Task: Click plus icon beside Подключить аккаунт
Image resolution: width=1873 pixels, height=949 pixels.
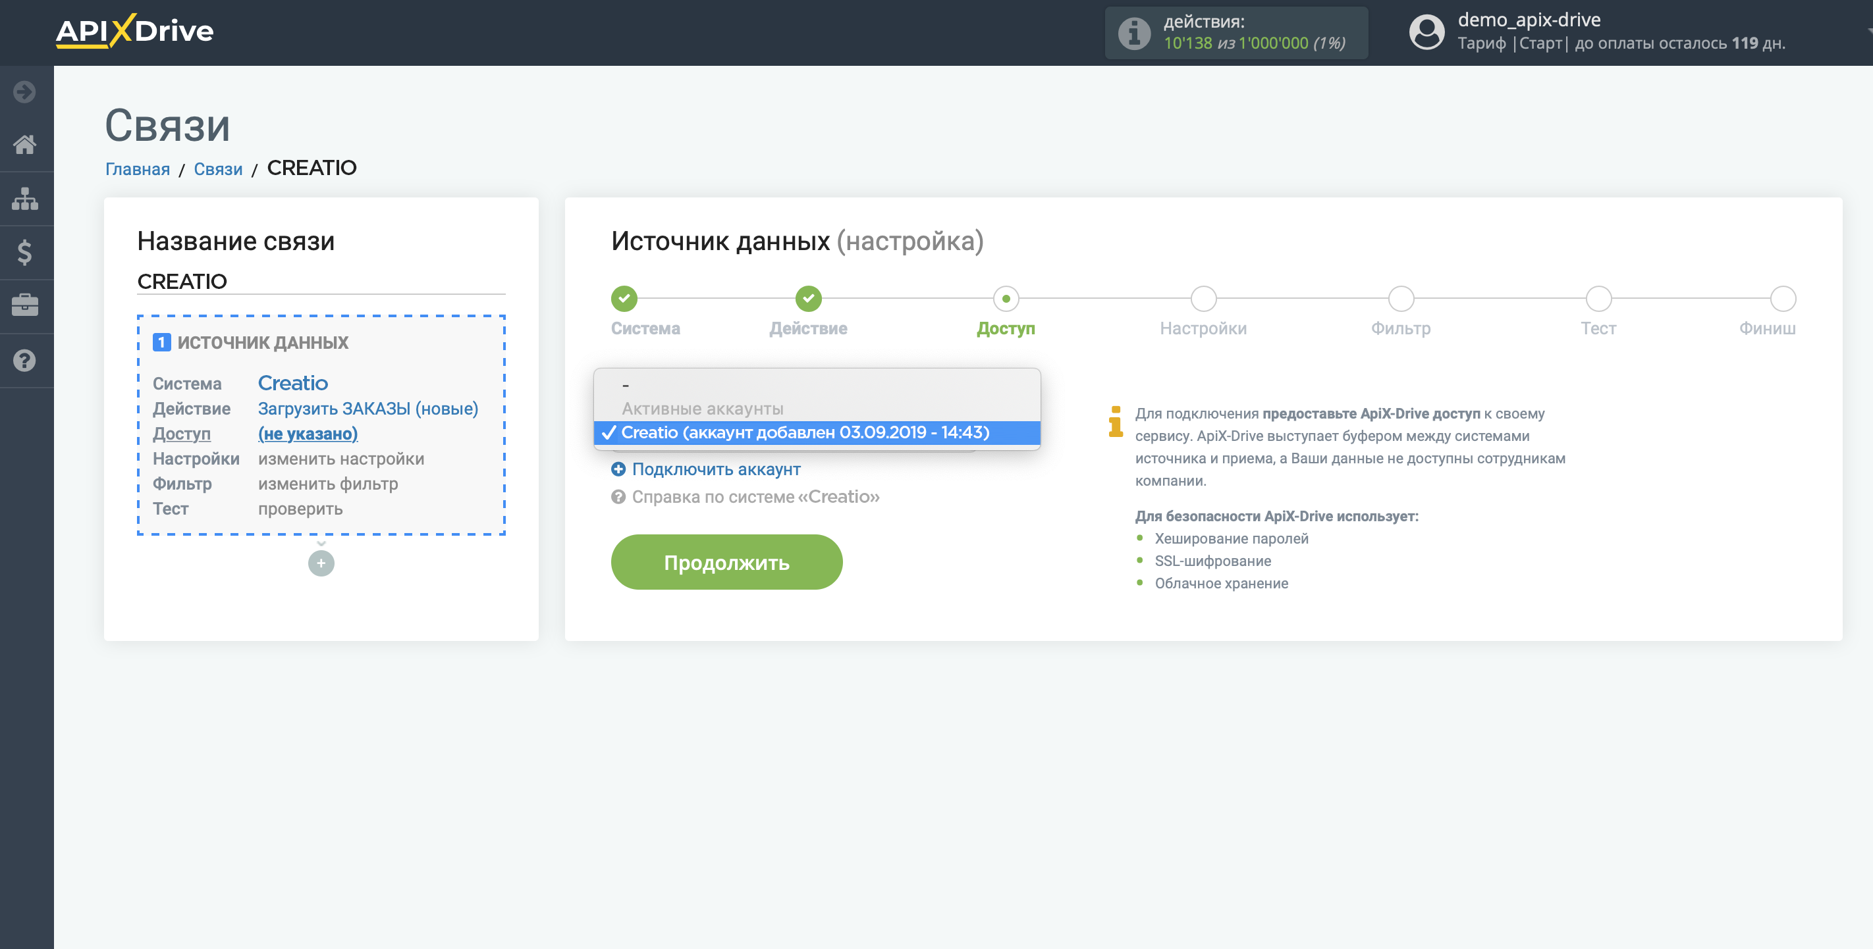Action: point(618,469)
